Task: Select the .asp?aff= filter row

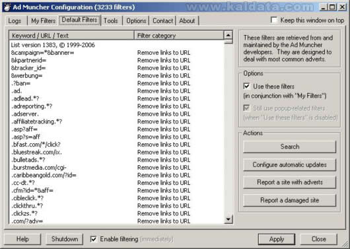Action: 116,129
